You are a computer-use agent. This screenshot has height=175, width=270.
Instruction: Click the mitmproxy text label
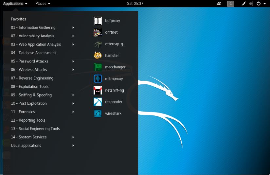coord(114,79)
